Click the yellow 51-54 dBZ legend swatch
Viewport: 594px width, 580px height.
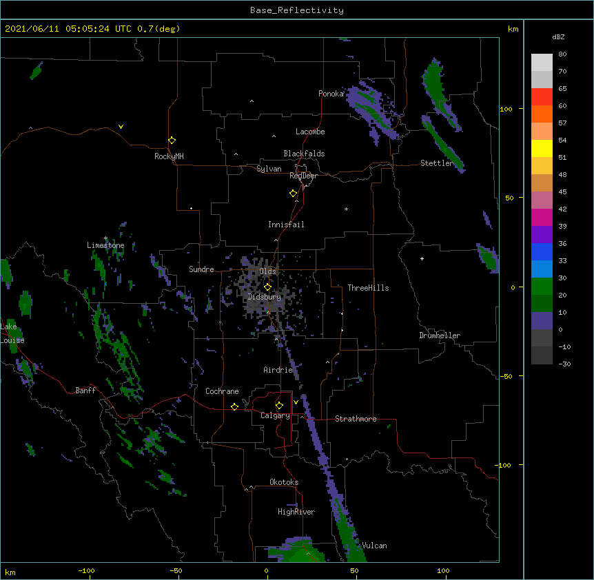point(542,148)
